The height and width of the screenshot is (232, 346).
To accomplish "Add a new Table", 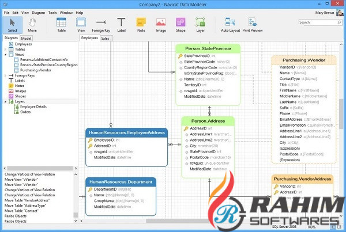I will click(x=61, y=25).
